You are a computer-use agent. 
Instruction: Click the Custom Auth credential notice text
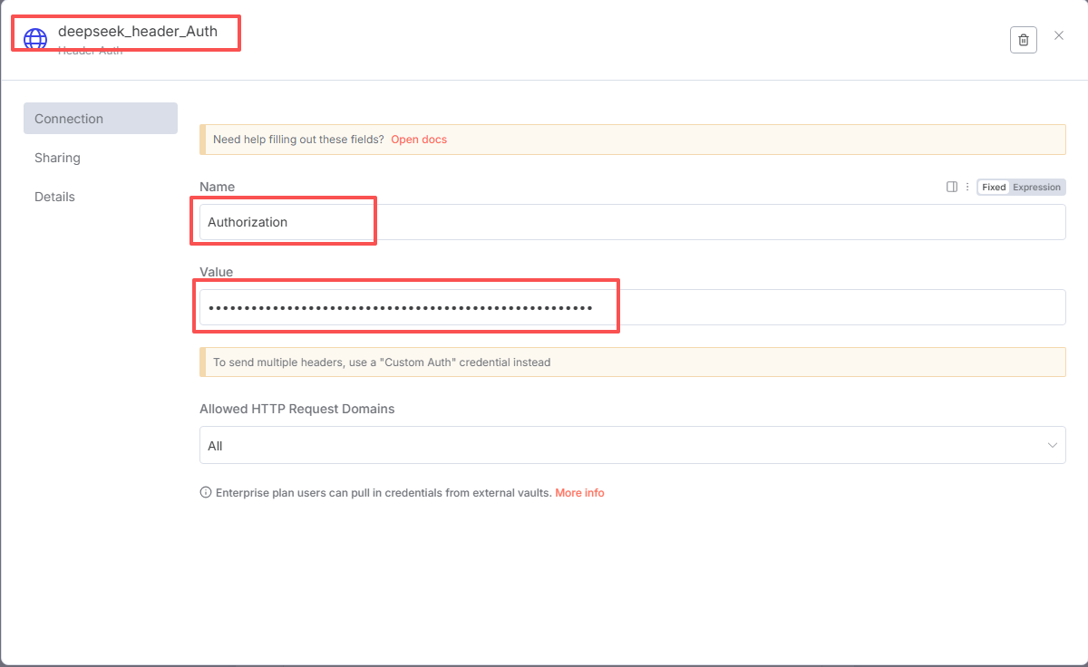click(382, 362)
